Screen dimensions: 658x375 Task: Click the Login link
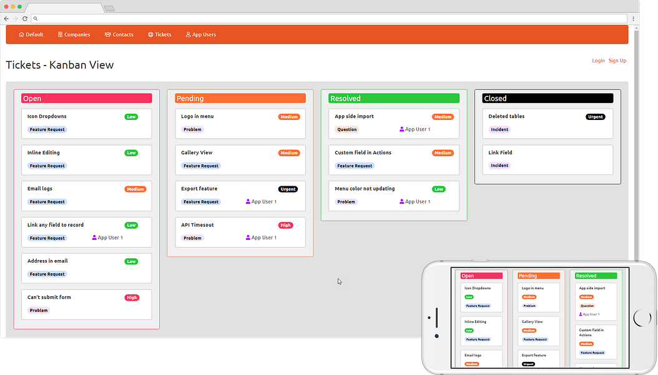(599, 61)
